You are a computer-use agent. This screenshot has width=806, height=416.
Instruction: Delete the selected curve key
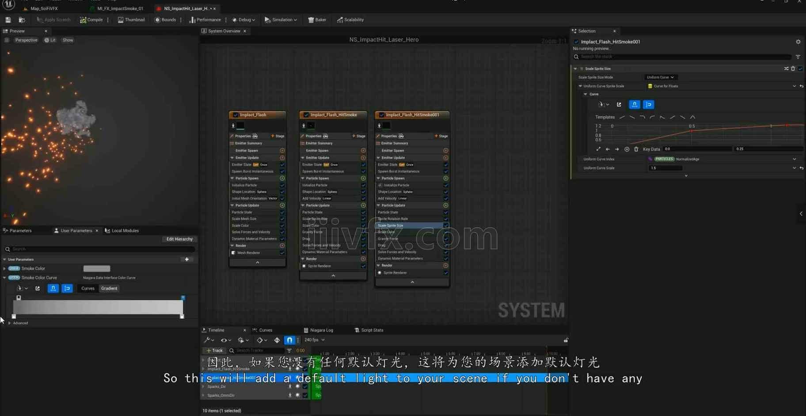coord(636,149)
